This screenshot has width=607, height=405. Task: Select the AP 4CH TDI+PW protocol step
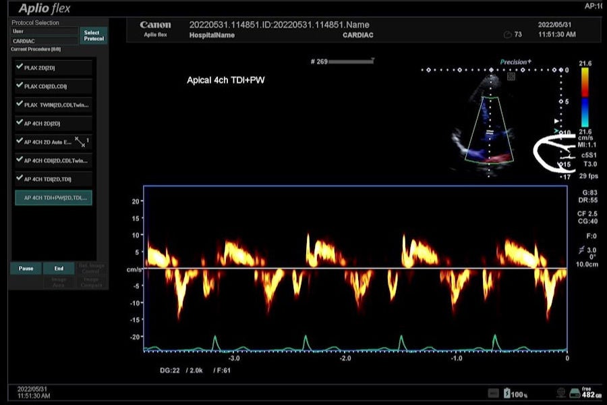[54, 198]
